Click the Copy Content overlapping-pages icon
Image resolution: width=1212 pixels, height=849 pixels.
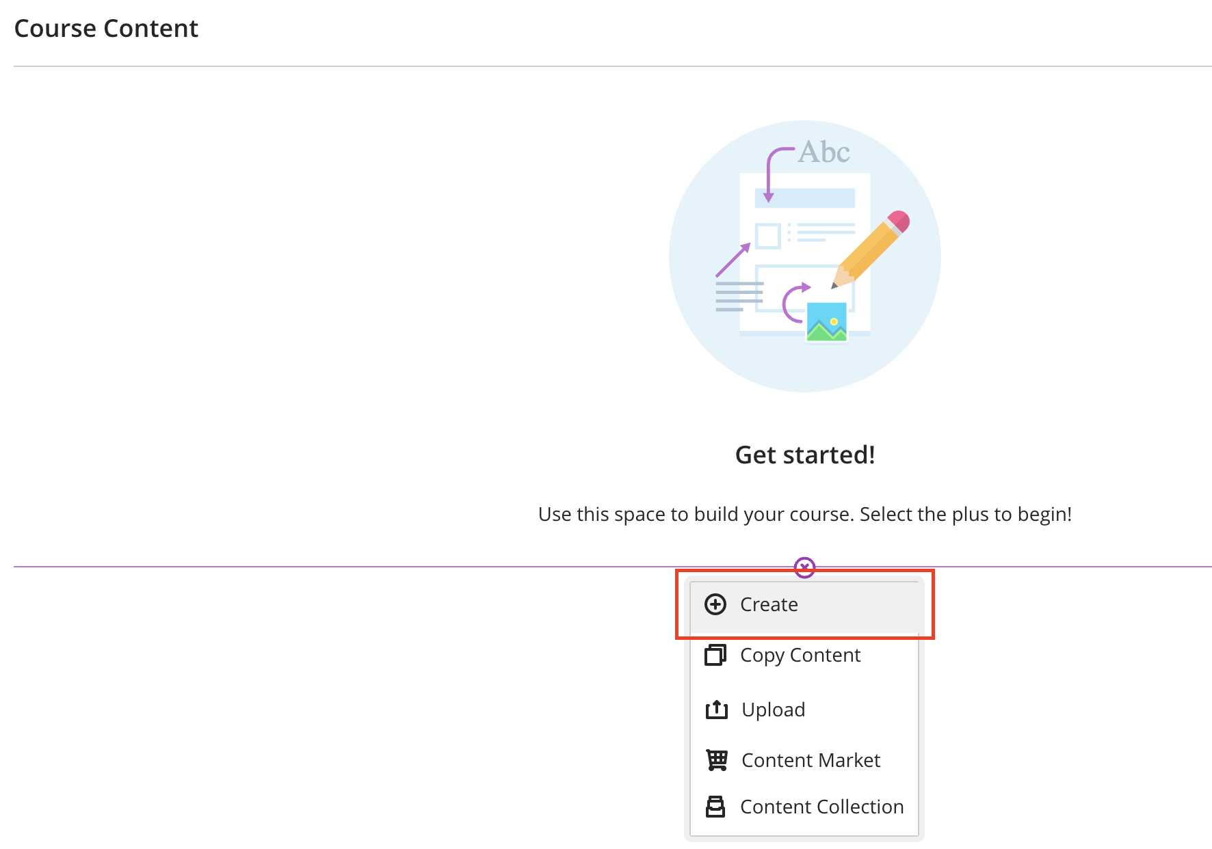point(715,655)
